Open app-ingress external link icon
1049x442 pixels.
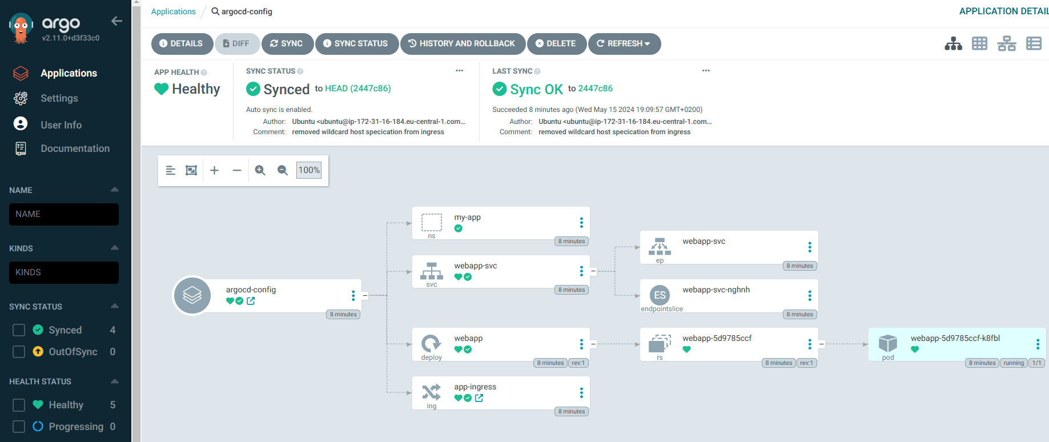479,398
